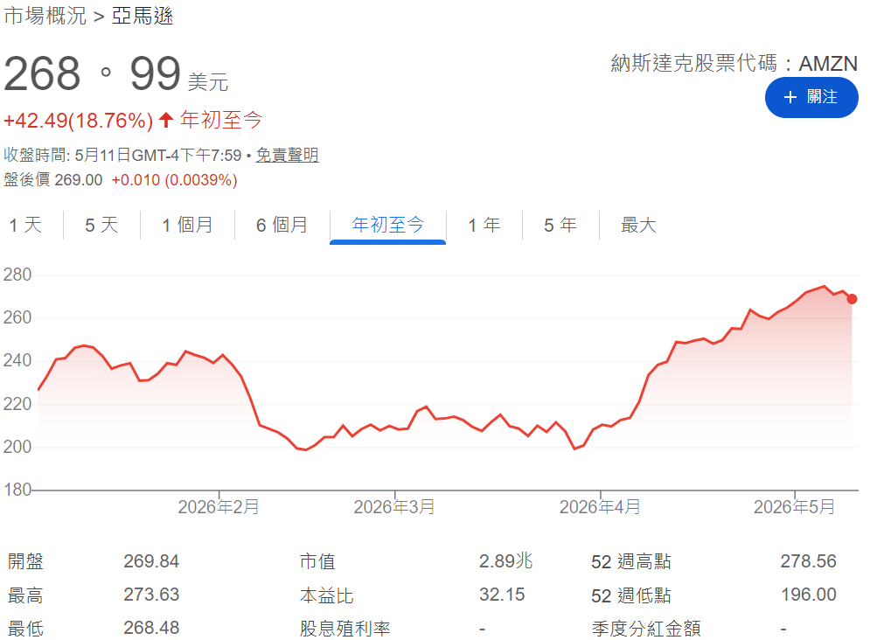Click the 本益比 value 32.15

pos(502,595)
